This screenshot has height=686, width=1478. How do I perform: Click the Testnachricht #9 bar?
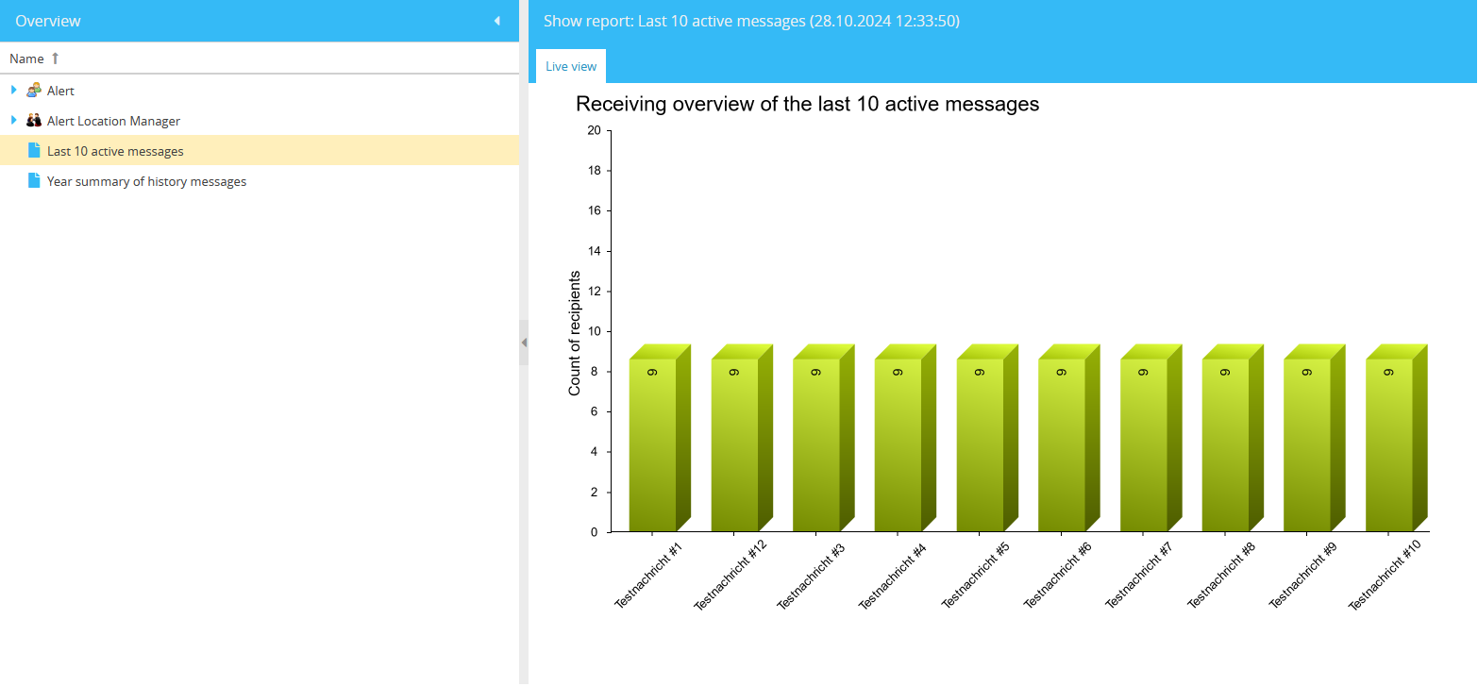[1315, 438]
